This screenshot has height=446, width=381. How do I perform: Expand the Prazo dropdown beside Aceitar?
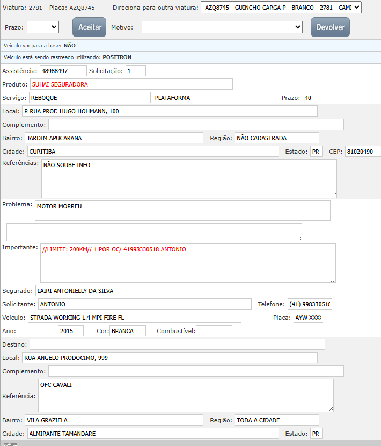[43, 27]
